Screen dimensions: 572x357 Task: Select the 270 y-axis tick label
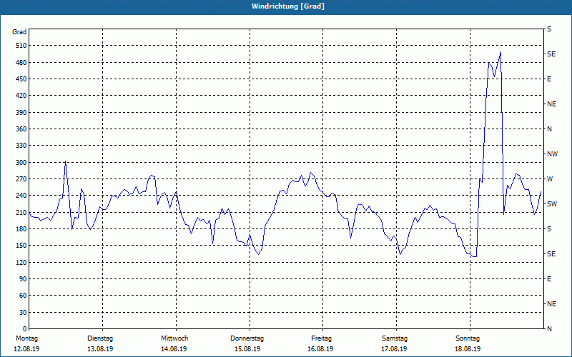point(21,179)
